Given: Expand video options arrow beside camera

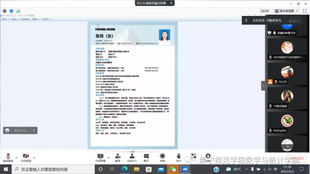Looking at the screenshot, I should (x=34, y=157).
